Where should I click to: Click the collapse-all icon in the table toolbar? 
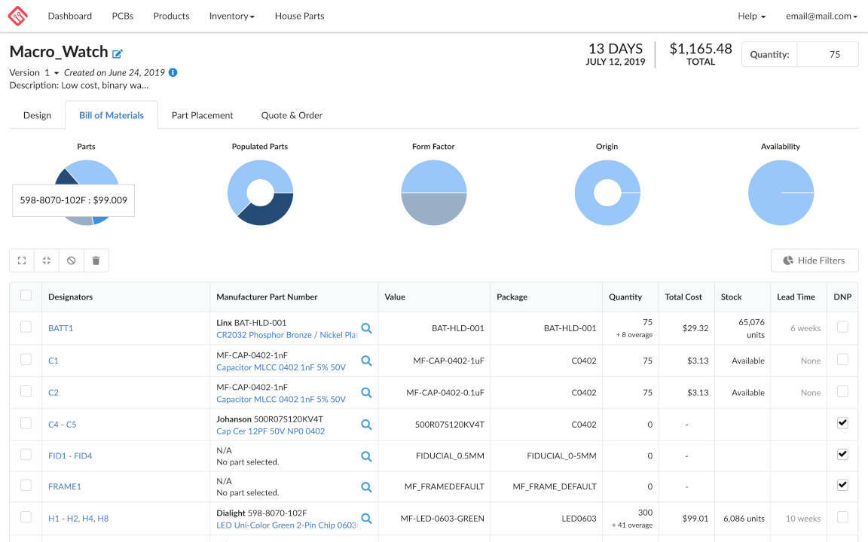click(47, 260)
